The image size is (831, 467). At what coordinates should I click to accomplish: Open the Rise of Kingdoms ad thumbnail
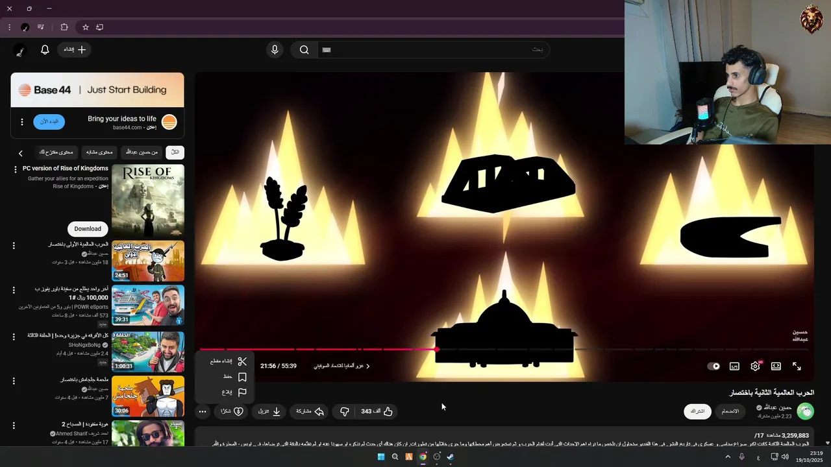click(148, 200)
